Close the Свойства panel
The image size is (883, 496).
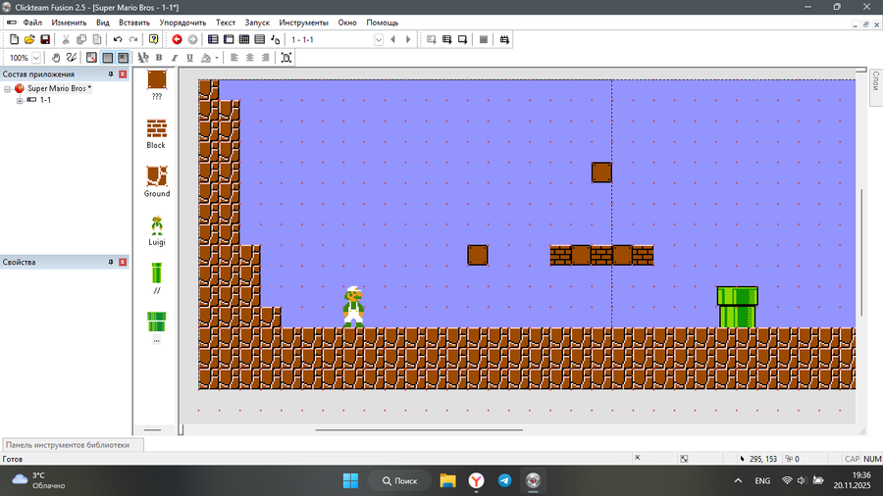[x=123, y=262]
